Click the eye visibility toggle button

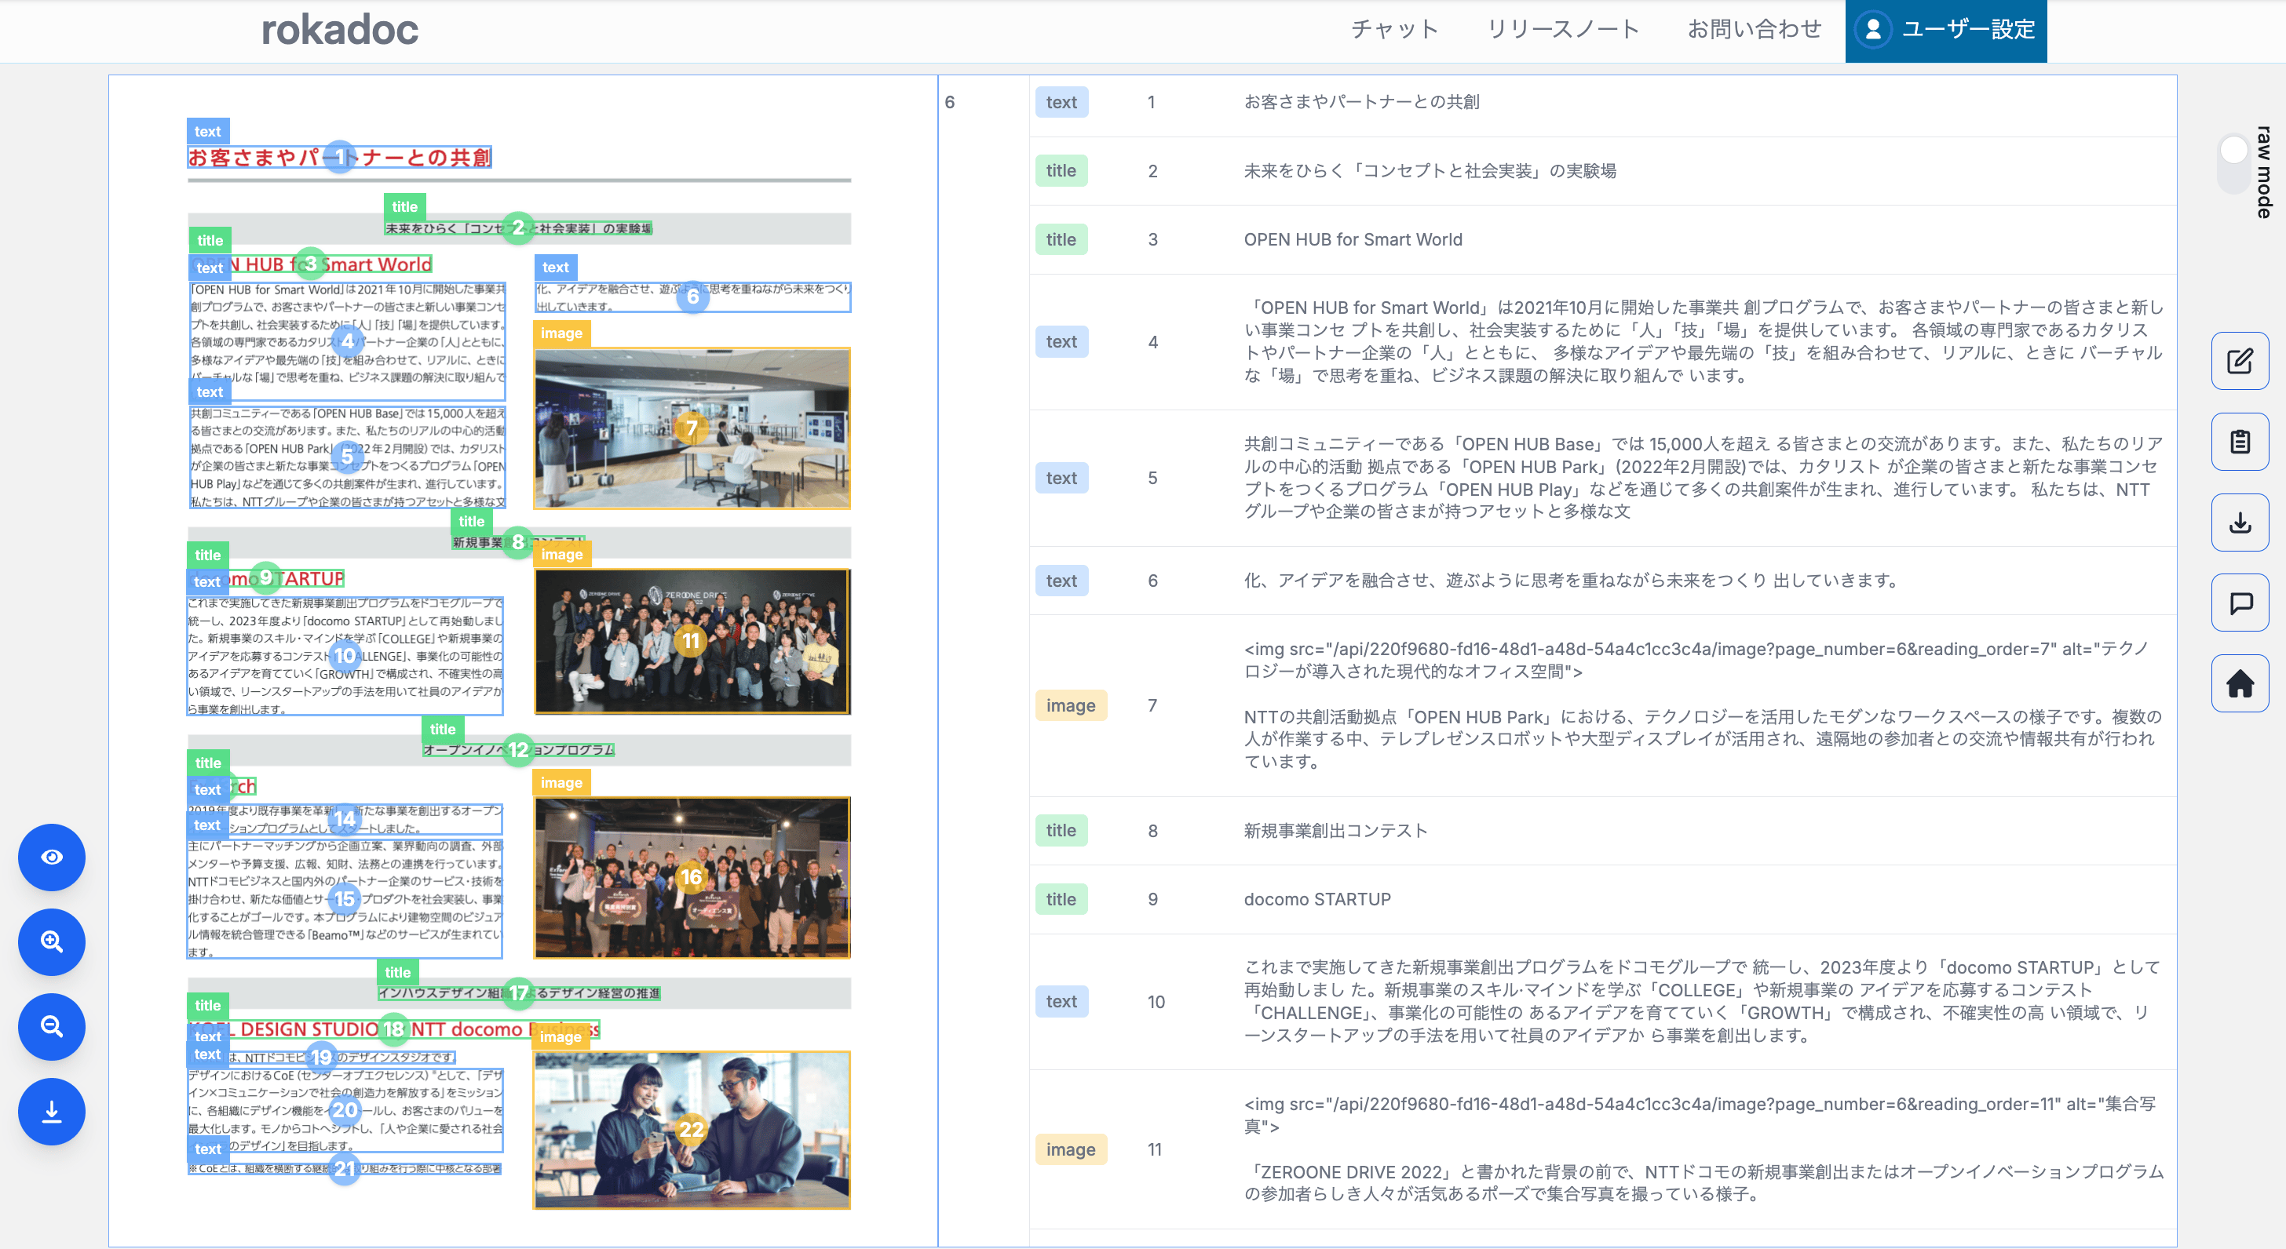(x=52, y=857)
